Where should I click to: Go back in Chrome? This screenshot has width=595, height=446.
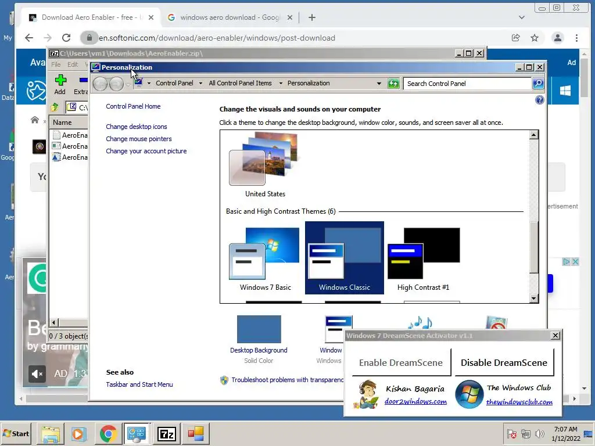[29, 38]
